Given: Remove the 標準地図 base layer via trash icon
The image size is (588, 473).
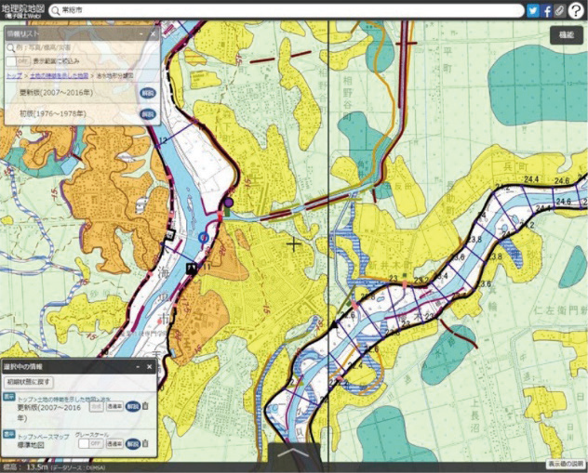Looking at the screenshot, I should click(x=145, y=443).
